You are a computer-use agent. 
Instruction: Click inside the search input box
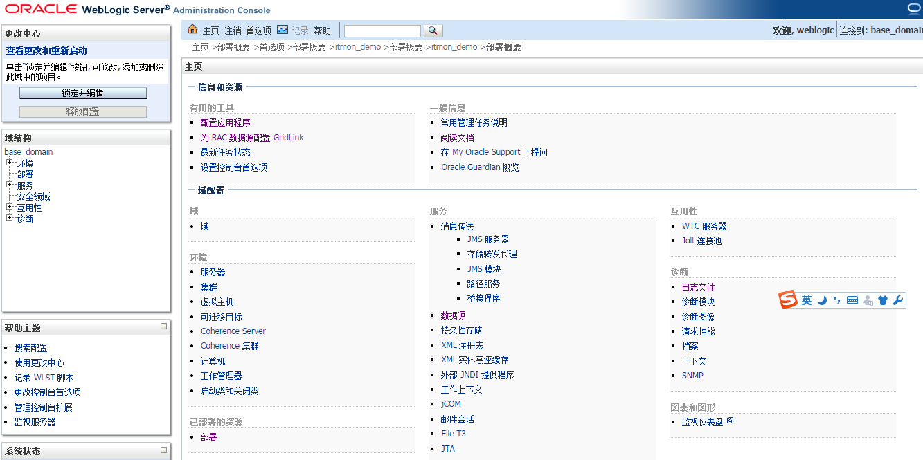point(382,30)
